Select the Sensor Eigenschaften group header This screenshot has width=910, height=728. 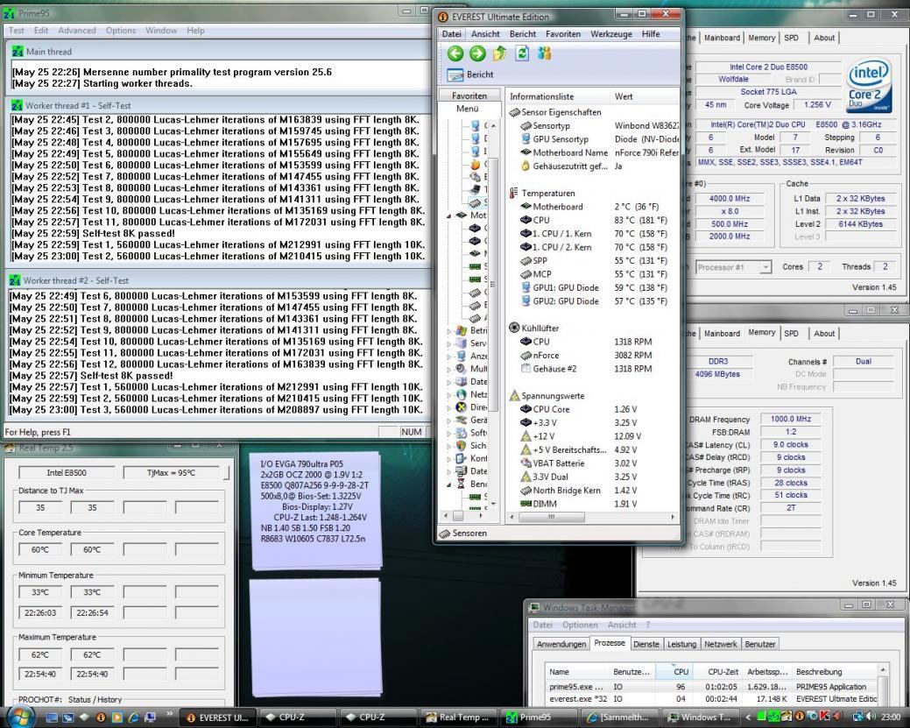click(x=555, y=112)
